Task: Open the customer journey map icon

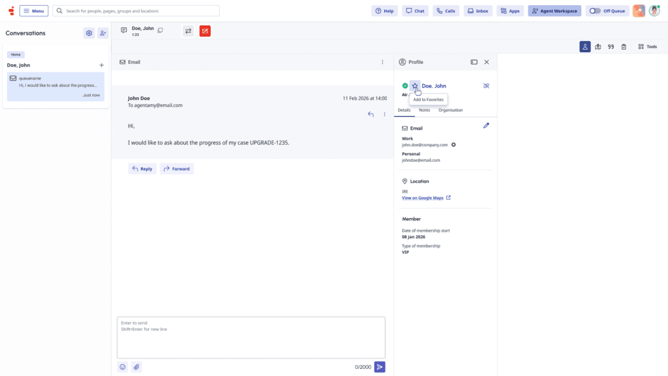Action: point(598,46)
